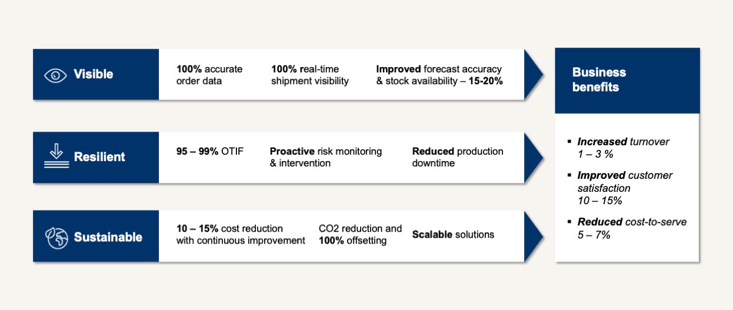This screenshot has width=733, height=310.
Task: Click the arrow tip of the Resilient row
Action: click(534, 157)
